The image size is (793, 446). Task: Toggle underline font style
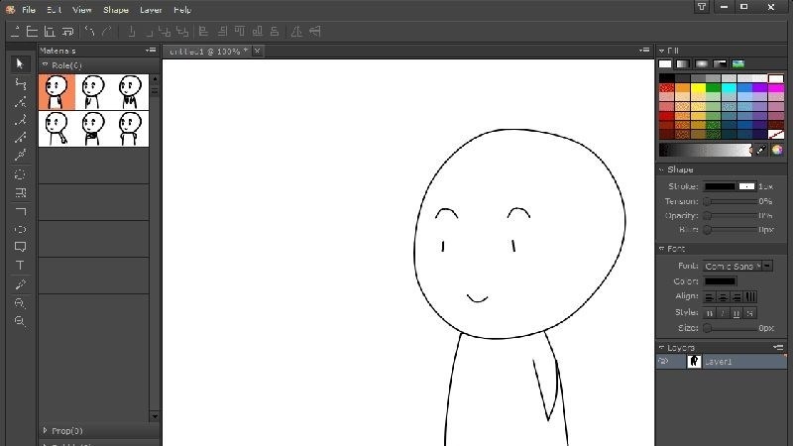coord(736,313)
